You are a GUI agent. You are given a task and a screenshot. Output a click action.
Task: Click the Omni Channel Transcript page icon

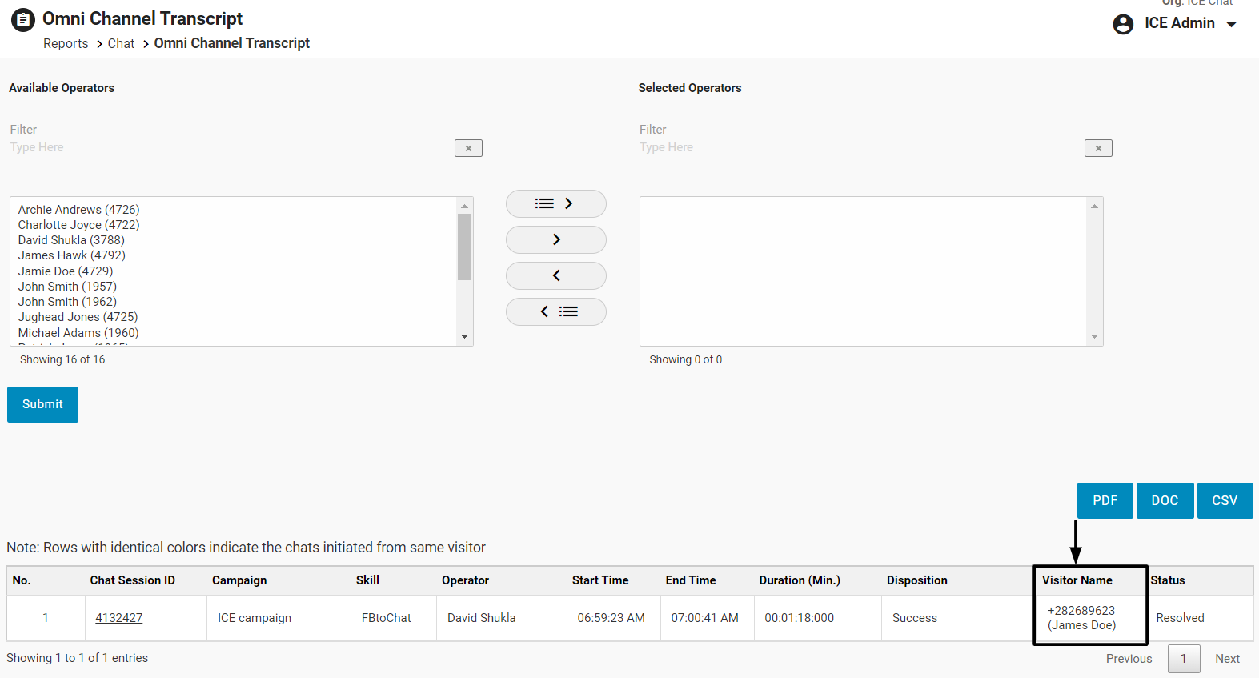(23, 20)
